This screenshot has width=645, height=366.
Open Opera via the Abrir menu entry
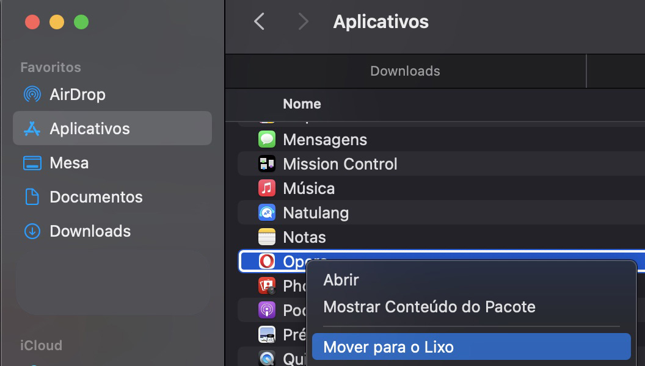point(341,280)
